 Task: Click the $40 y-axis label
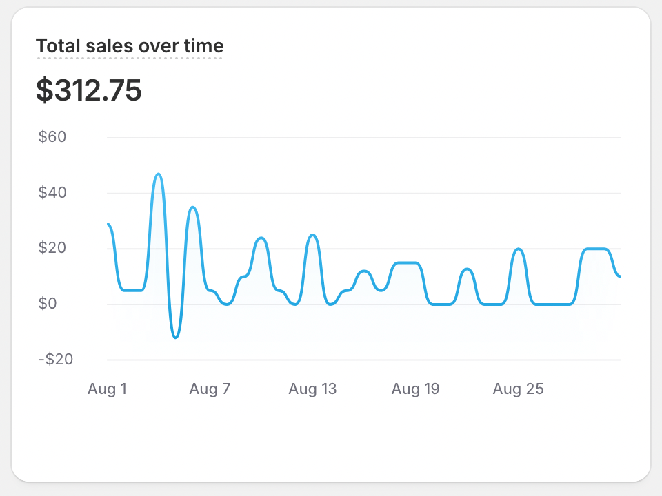[x=52, y=193]
